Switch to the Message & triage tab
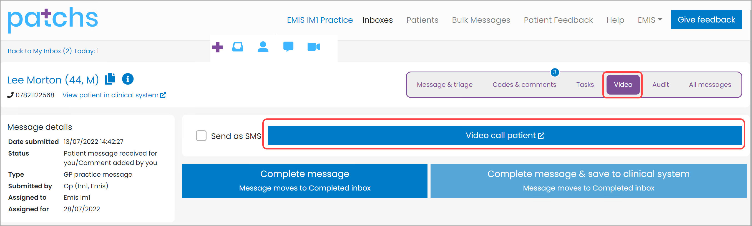 (x=444, y=85)
